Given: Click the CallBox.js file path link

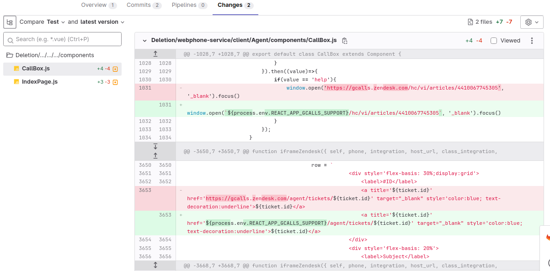Looking at the screenshot, I should tap(244, 40).
